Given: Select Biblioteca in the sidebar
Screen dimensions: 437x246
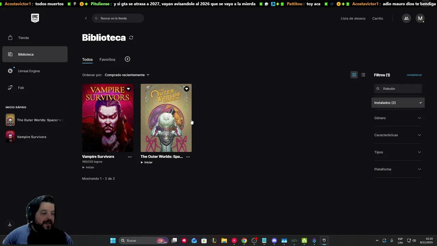Looking at the screenshot, I should click(35, 54).
